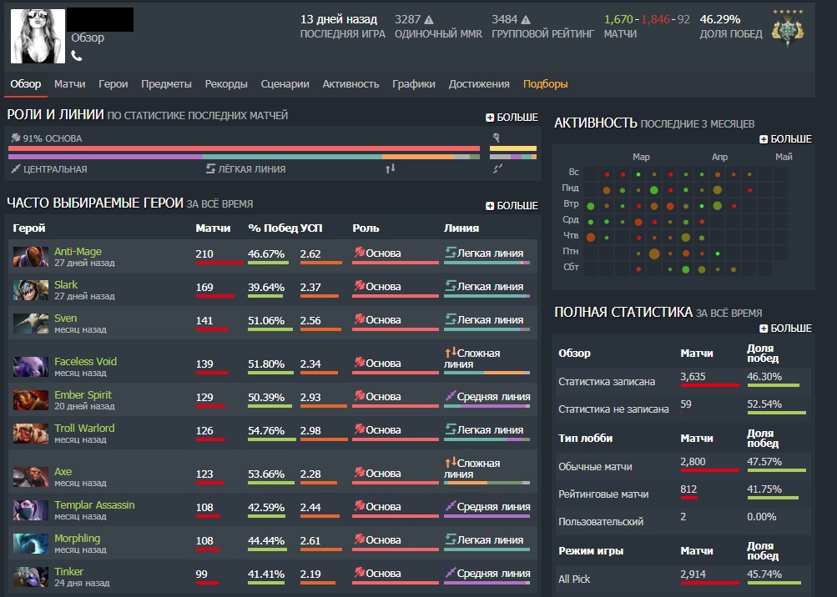The height and width of the screenshot is (597, 837).
Task: Click the phone icon under the profile name
Action: point(77,56)
